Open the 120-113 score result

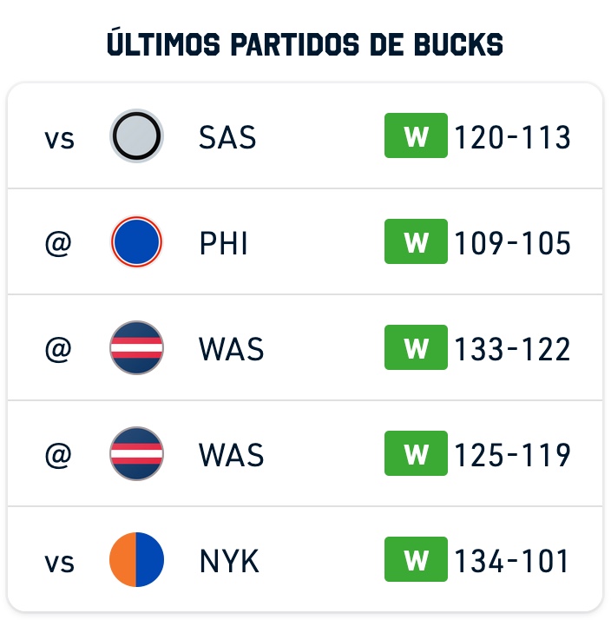pyautogui.click(x=512, y=137)
